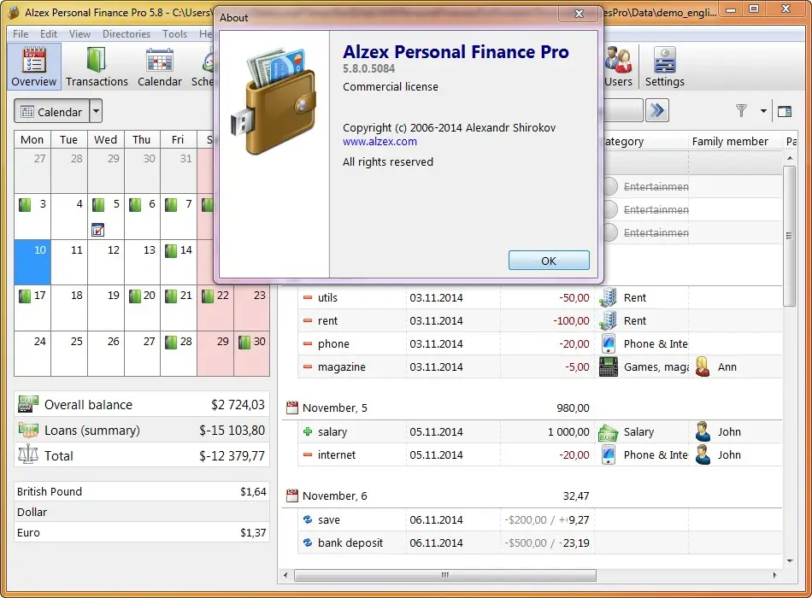Click the Loans (summary) icon

coord(28,430)
